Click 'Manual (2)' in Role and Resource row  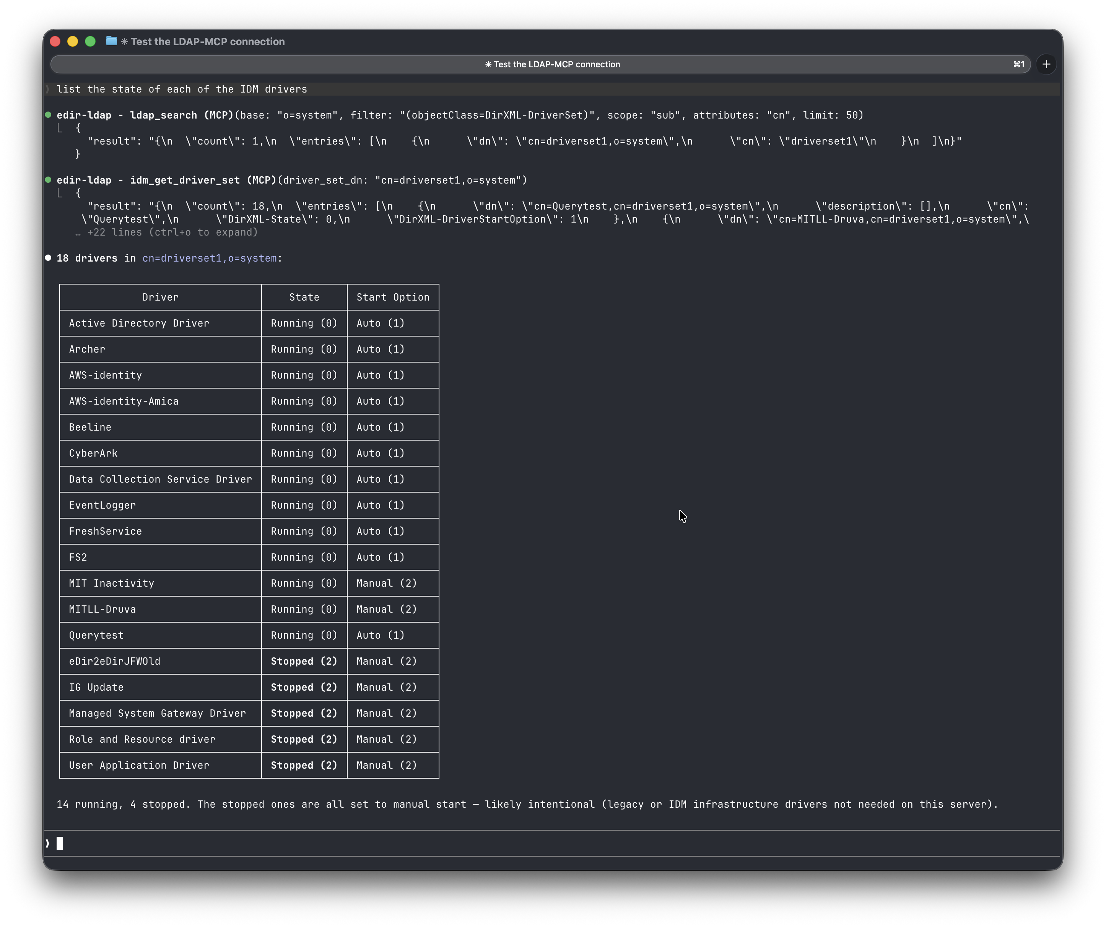pyautogui.click(x=387, y=739)
